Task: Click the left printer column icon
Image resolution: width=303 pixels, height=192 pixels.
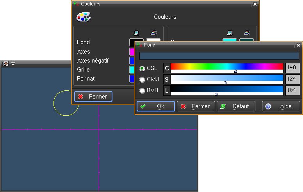Action: tap(153, 33)
